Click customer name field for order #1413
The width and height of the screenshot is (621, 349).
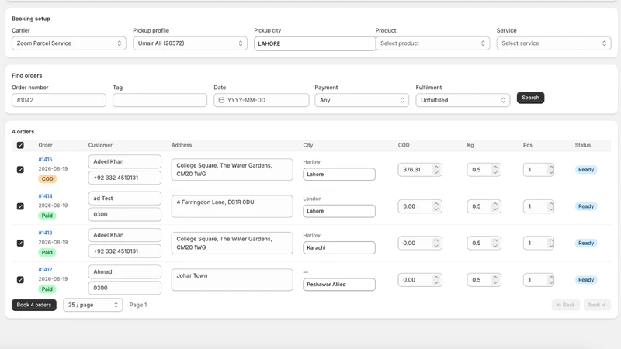coord(125,235)
